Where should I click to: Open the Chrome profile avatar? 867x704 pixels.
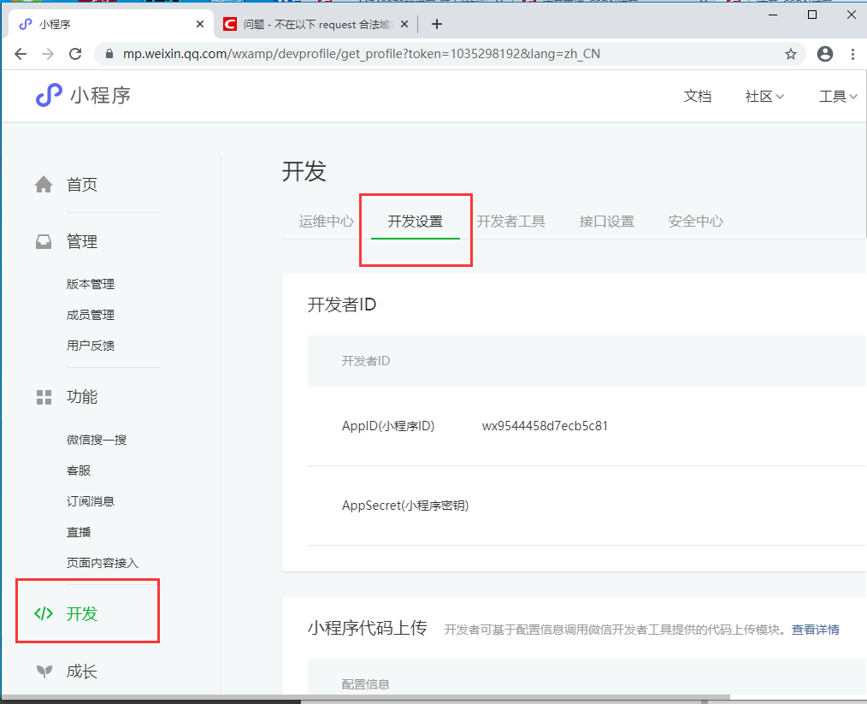[825, 54]
